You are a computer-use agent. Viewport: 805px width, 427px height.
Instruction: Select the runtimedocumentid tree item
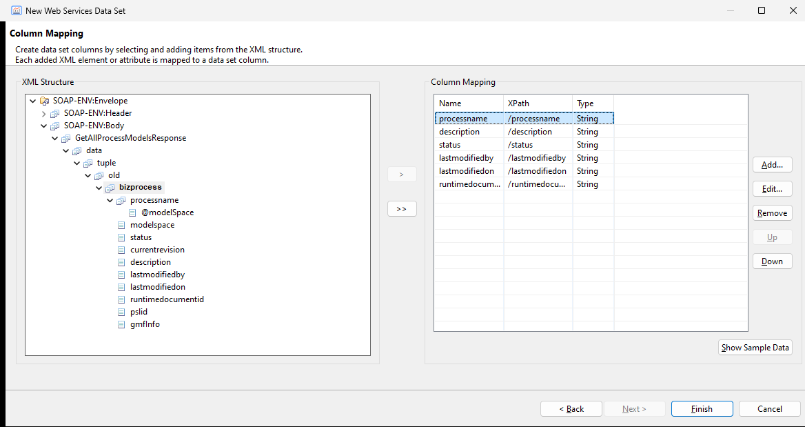(x=167, y=299)
